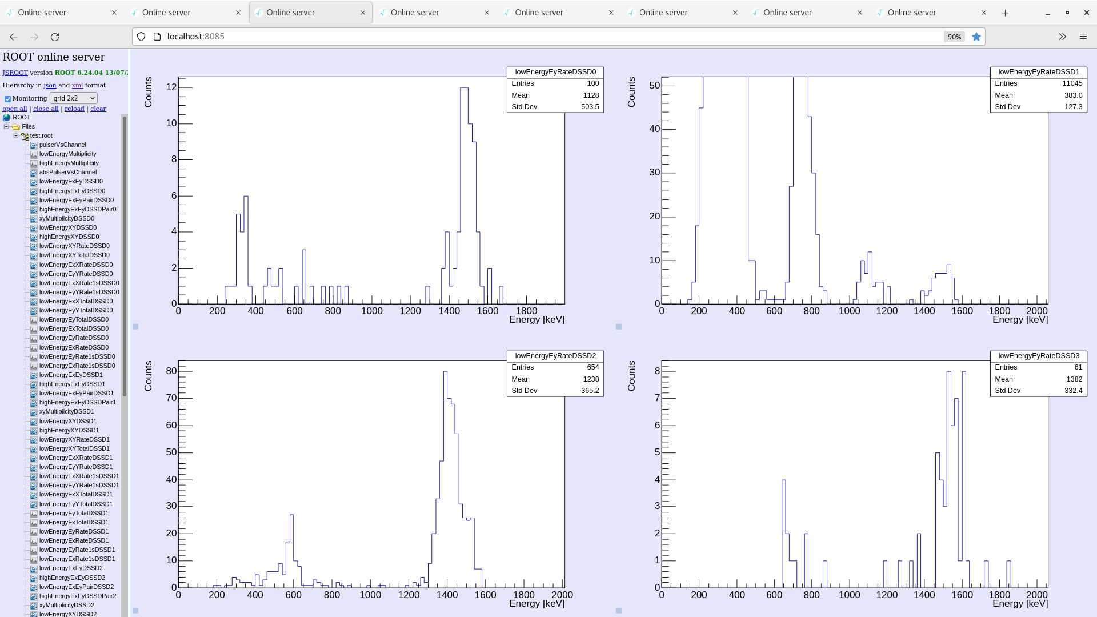
Task: Switch to the fourth Online server tab
Action: coord(434,13)
